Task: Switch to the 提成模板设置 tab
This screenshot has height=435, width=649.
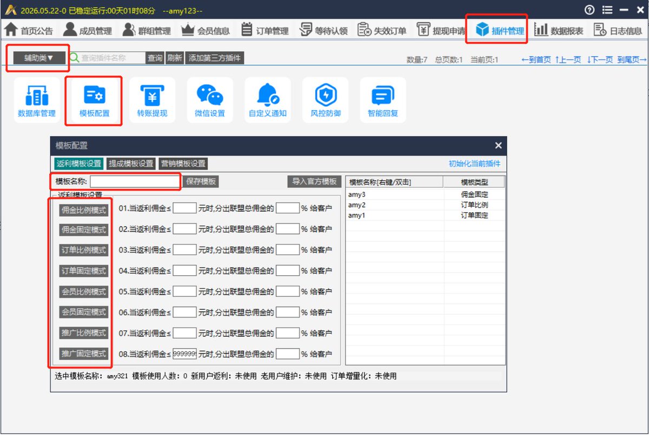Action: 131,164
